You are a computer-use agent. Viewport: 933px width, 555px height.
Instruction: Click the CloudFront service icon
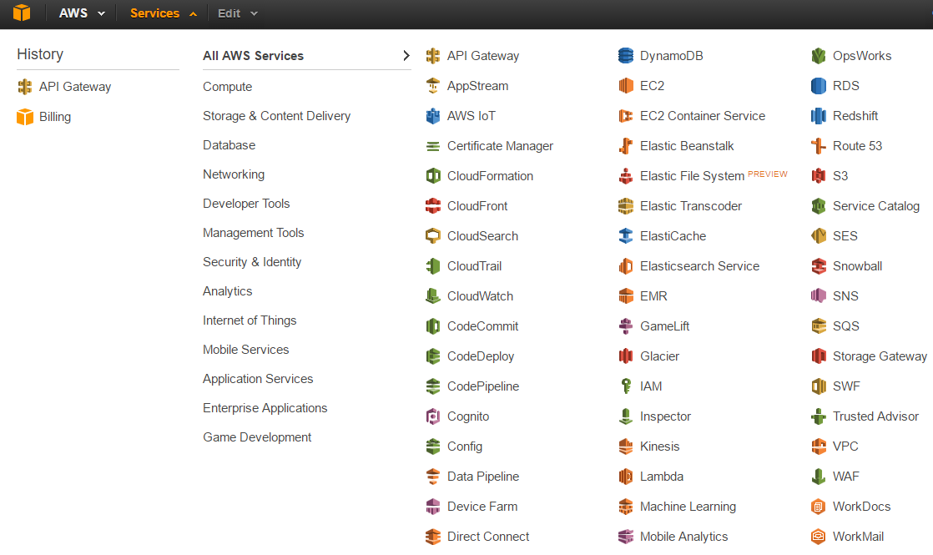433,206
